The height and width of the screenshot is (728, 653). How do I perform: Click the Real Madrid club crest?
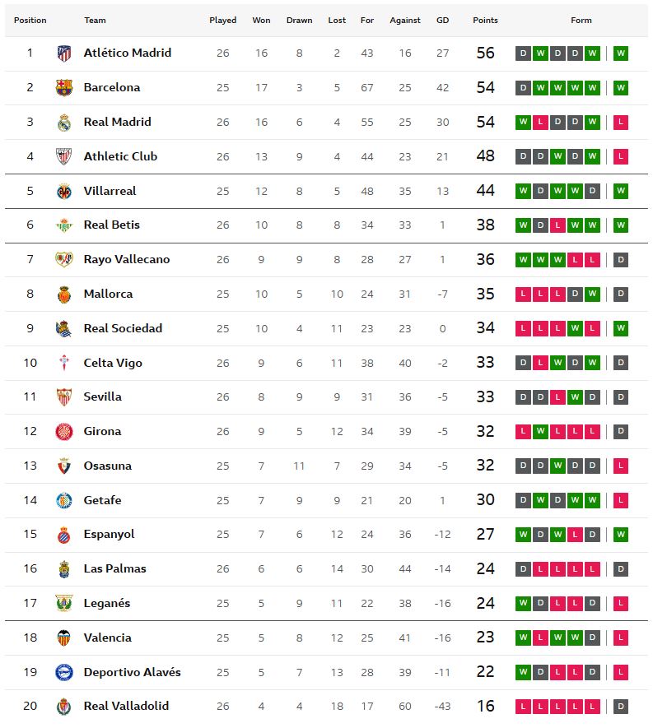tap(63, 123)
